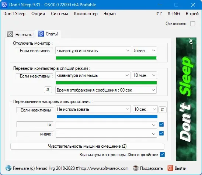
Task: Expand 'Время отображения сообщения : 60 сек.' dropdown
Action: (106, 90)
